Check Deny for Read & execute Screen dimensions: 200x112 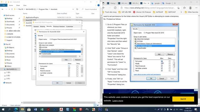(x=77, y=71)
